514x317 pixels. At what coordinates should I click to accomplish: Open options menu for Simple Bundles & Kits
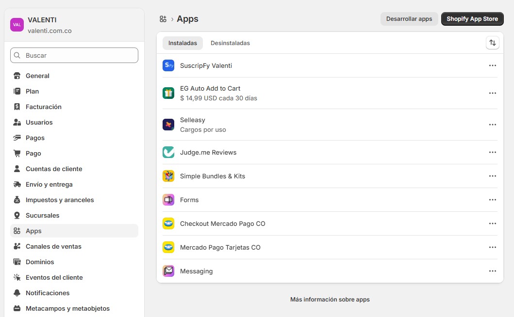point(492,176)
